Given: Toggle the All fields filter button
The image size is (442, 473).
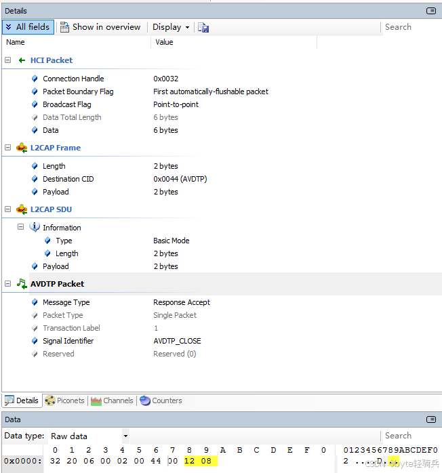Looking at the screenshot, I should [x=28, y=27].
